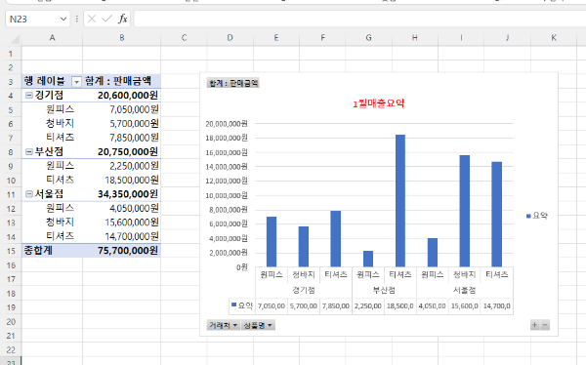Select the 부산점 category axis label
586x365 pixels.
coord(384,290)
